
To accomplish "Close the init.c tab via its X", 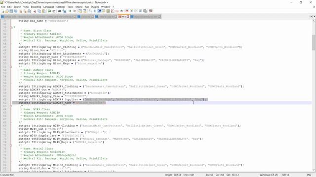I will pyautogui.click(x=128, y=17).
